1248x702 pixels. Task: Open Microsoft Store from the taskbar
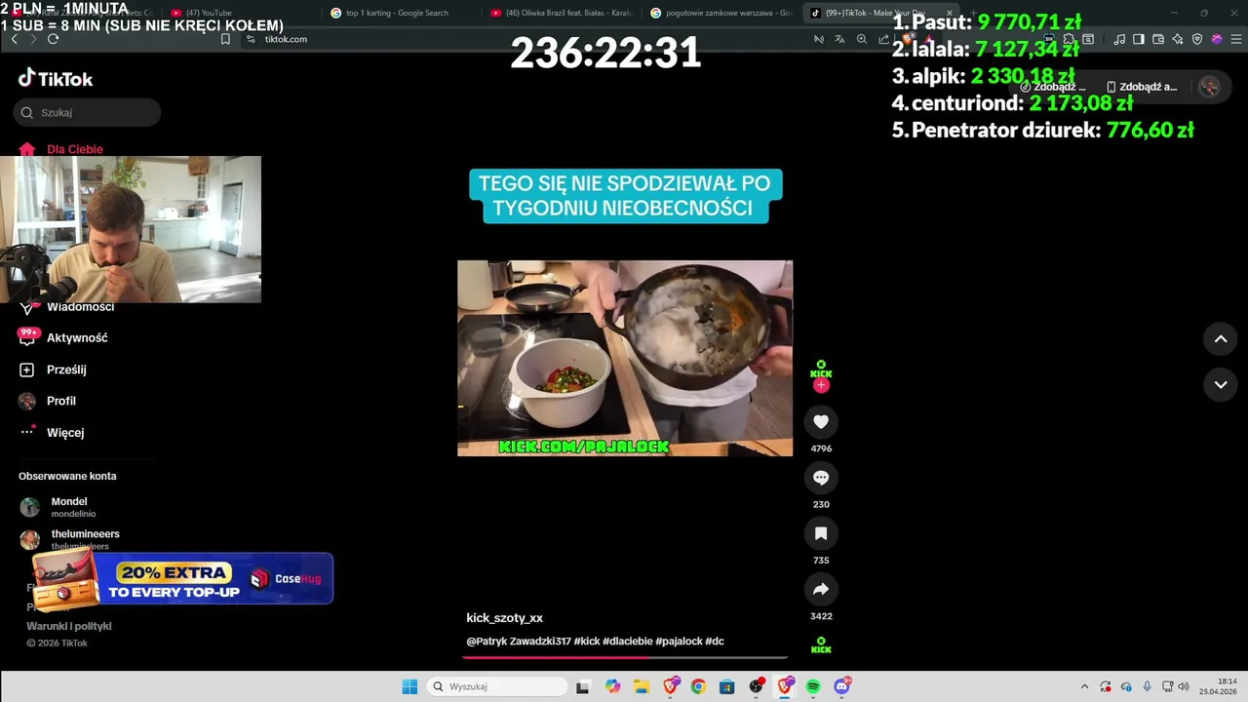[727, 686]
